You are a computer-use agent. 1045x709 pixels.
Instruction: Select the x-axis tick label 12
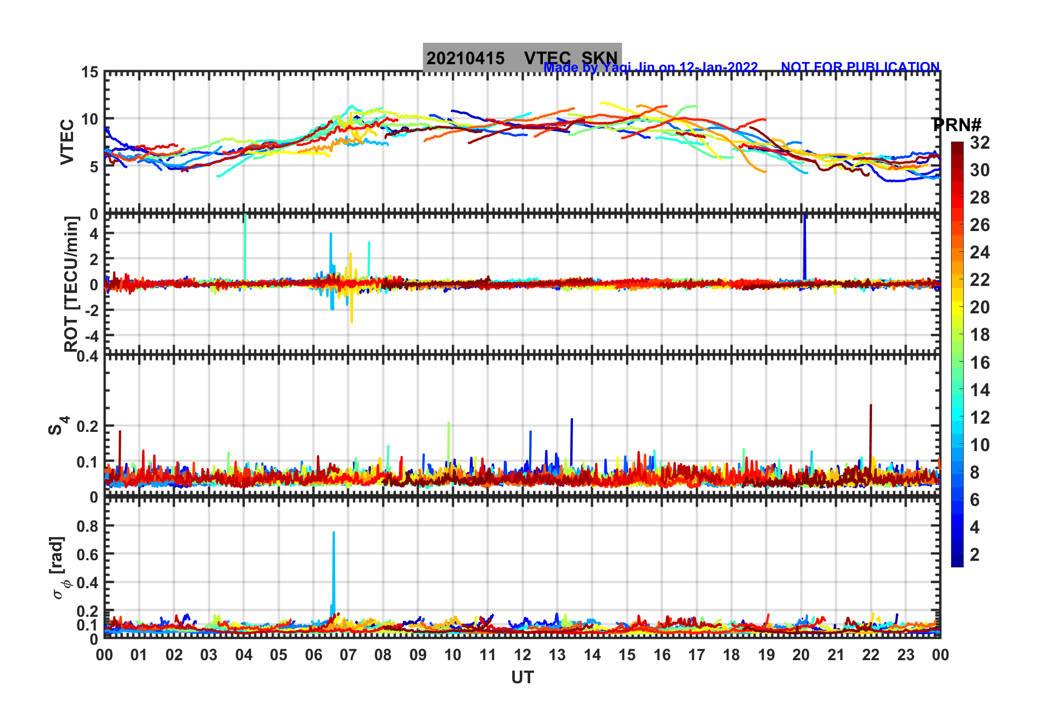(x=522, y=655)
